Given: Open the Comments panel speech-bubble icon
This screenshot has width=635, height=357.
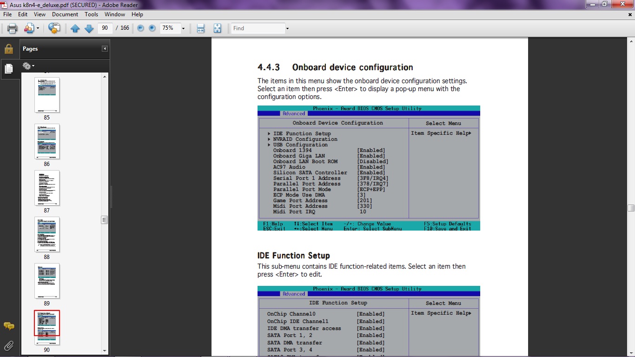Looking at the screenshot, I should tap(8, 326).
